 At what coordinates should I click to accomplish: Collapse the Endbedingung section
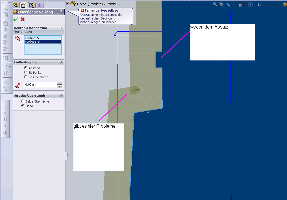[62, 62]
